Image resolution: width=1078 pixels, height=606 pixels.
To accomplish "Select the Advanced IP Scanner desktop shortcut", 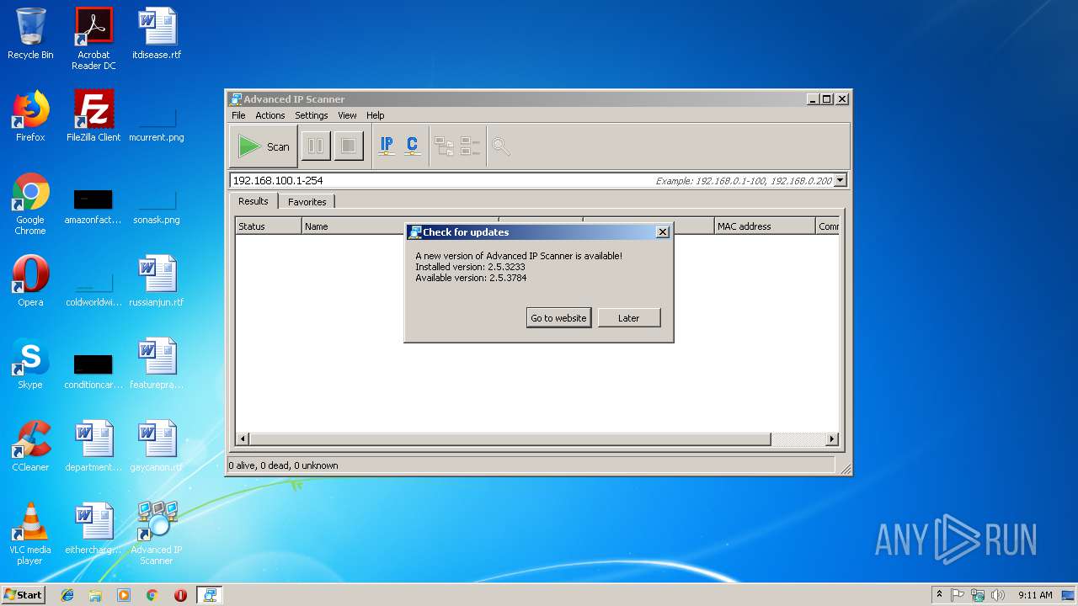I will [x=157, y=534].
